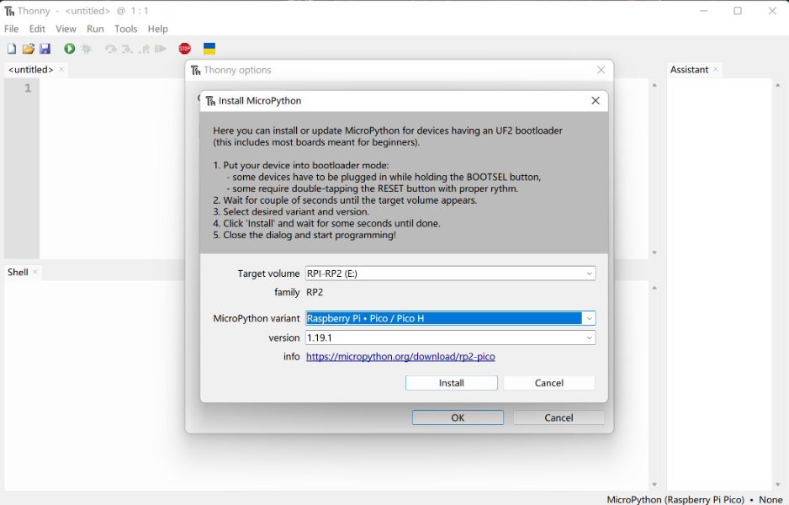Expand the MicroPython variant dropdown arrow
Screen dimensions: 789x505
589,318
